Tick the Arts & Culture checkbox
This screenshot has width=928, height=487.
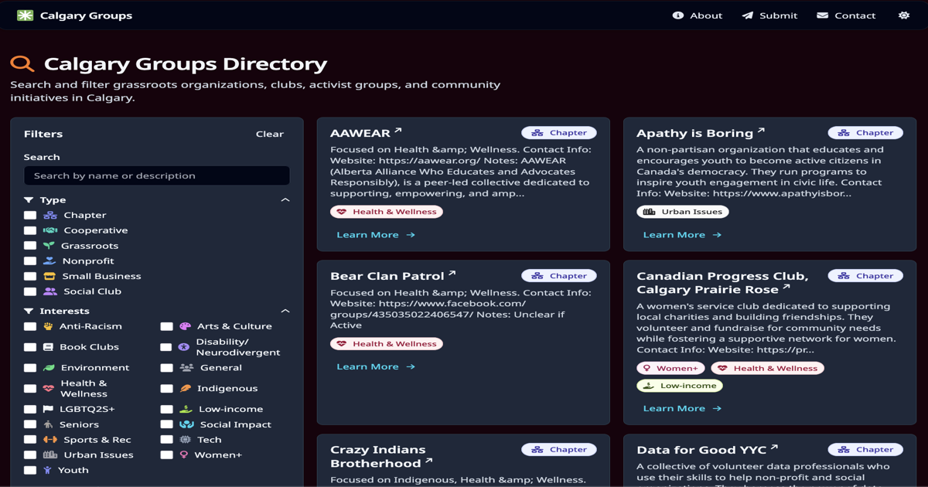pyautogui.click(x=166, y=326)
